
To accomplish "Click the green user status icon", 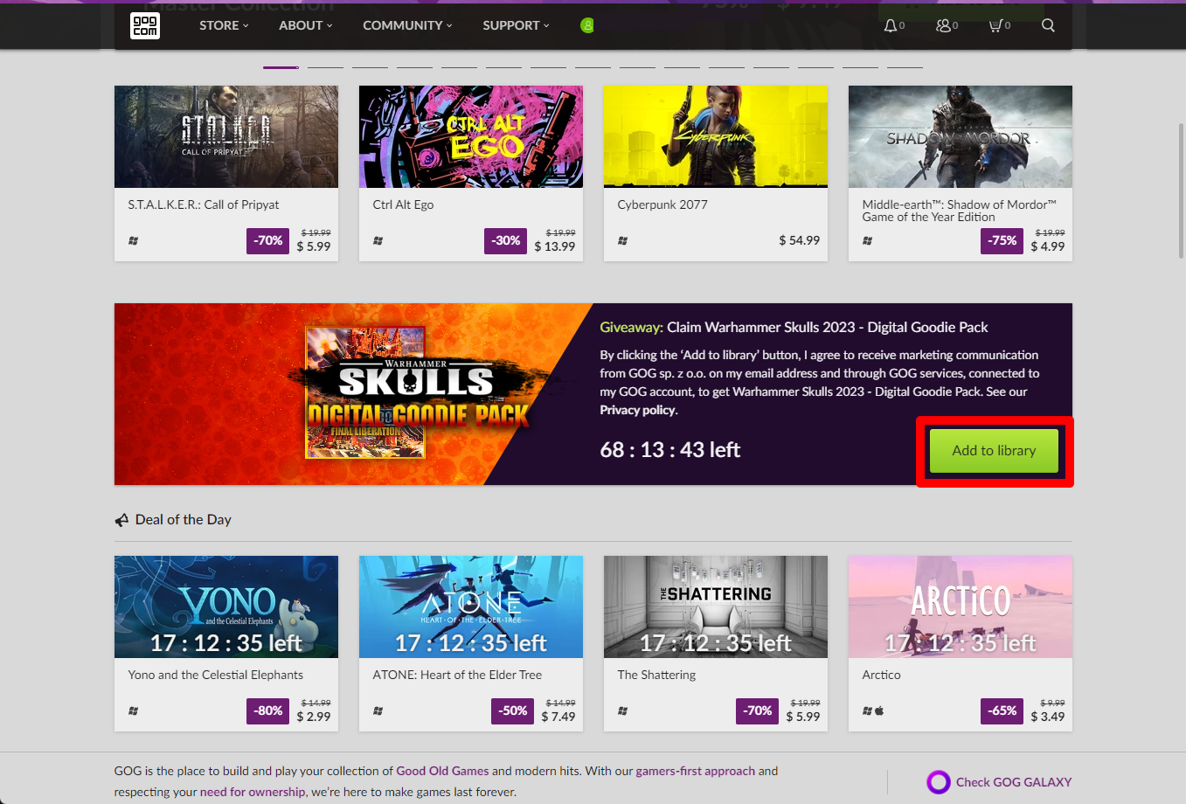I will click(x=587, y=25).
